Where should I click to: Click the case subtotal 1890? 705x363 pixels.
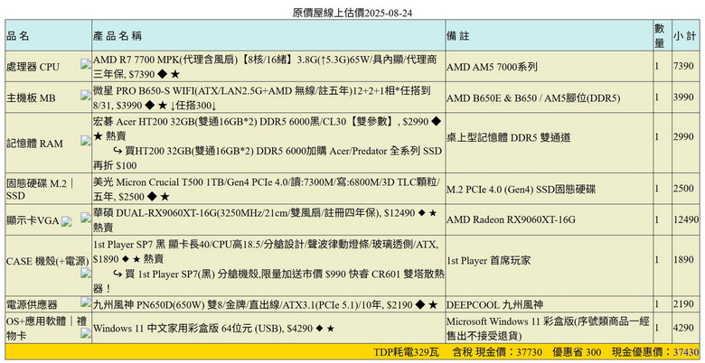pos(683,260)
